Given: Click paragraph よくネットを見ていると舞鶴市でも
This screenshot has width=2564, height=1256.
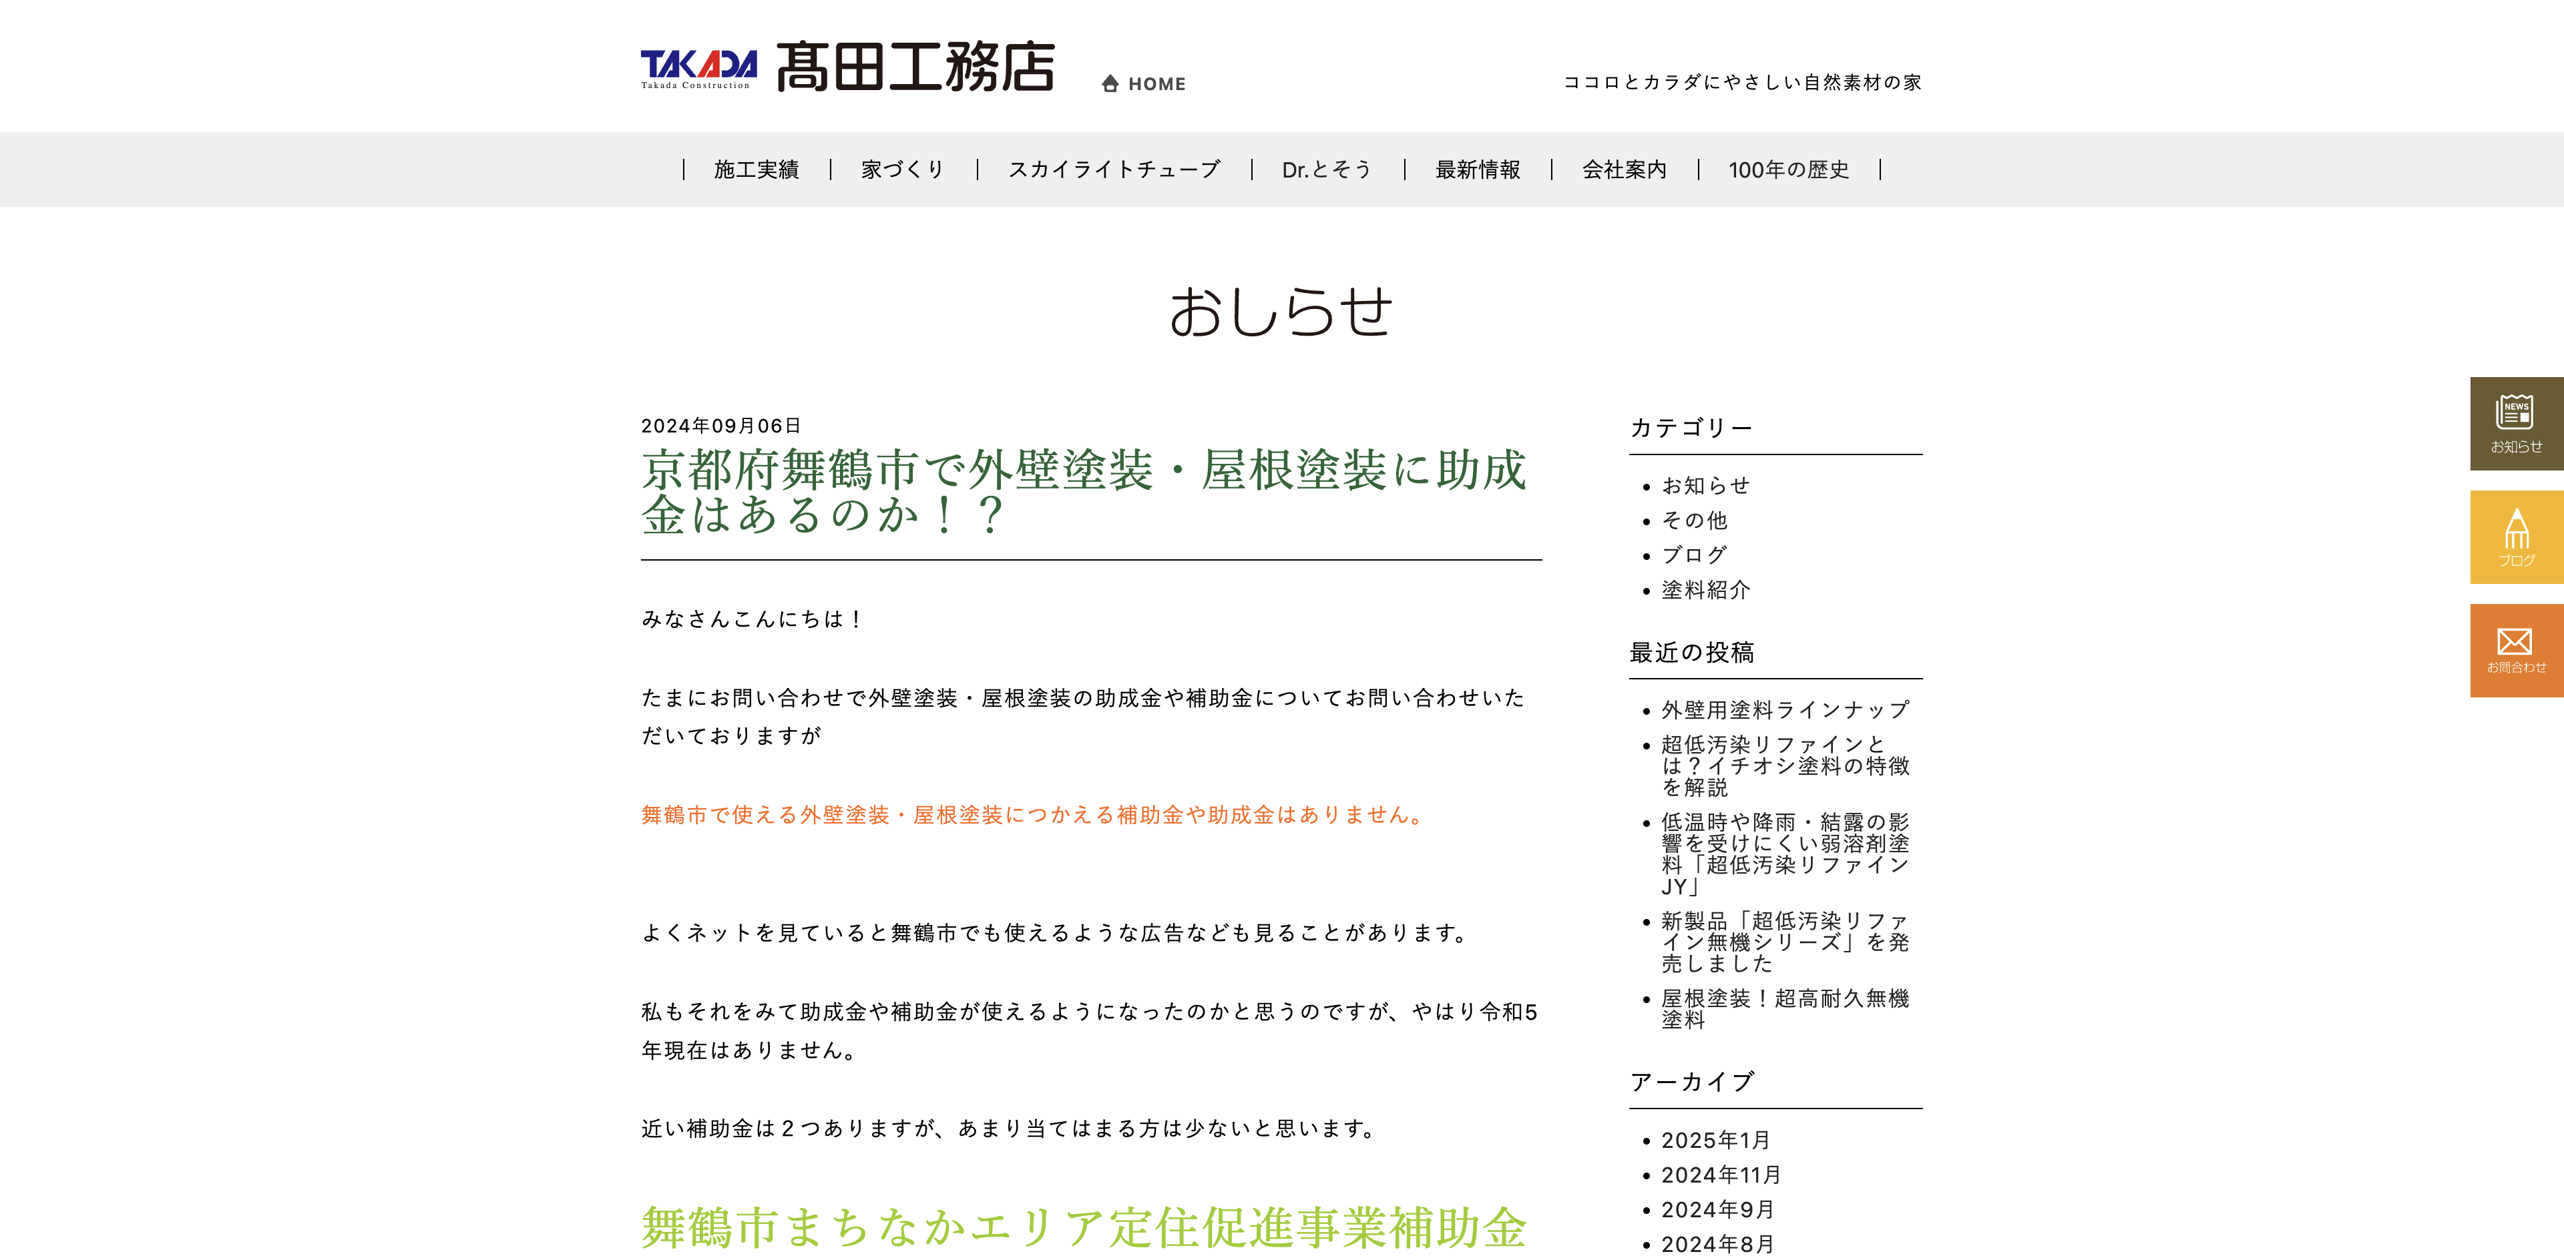Looking at the screenshot, I should [1057, 933].
